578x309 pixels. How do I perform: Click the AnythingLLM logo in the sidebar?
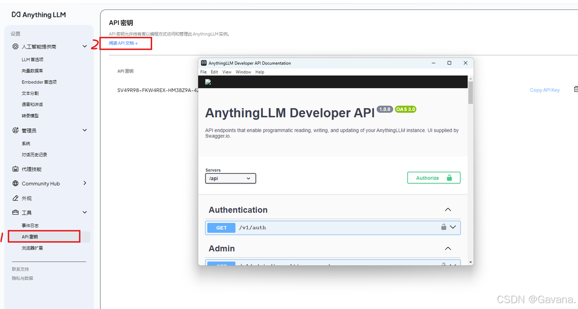point(39,15)
